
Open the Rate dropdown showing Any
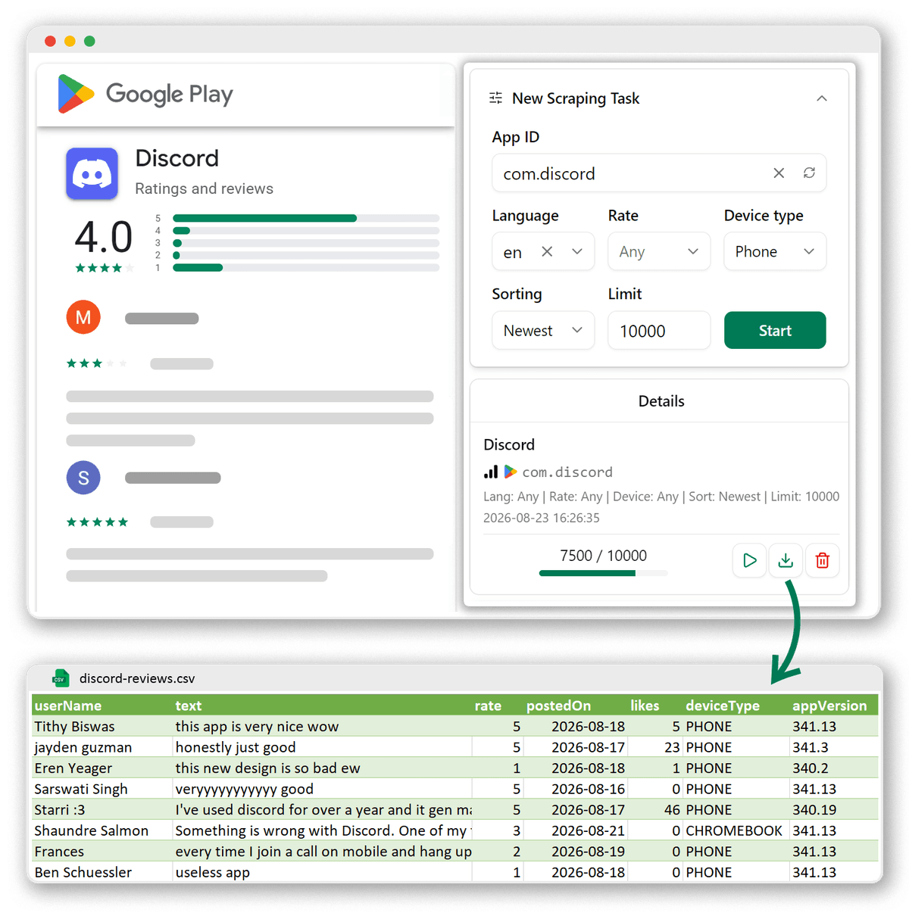pyautogui.click(x=659, y=251)
